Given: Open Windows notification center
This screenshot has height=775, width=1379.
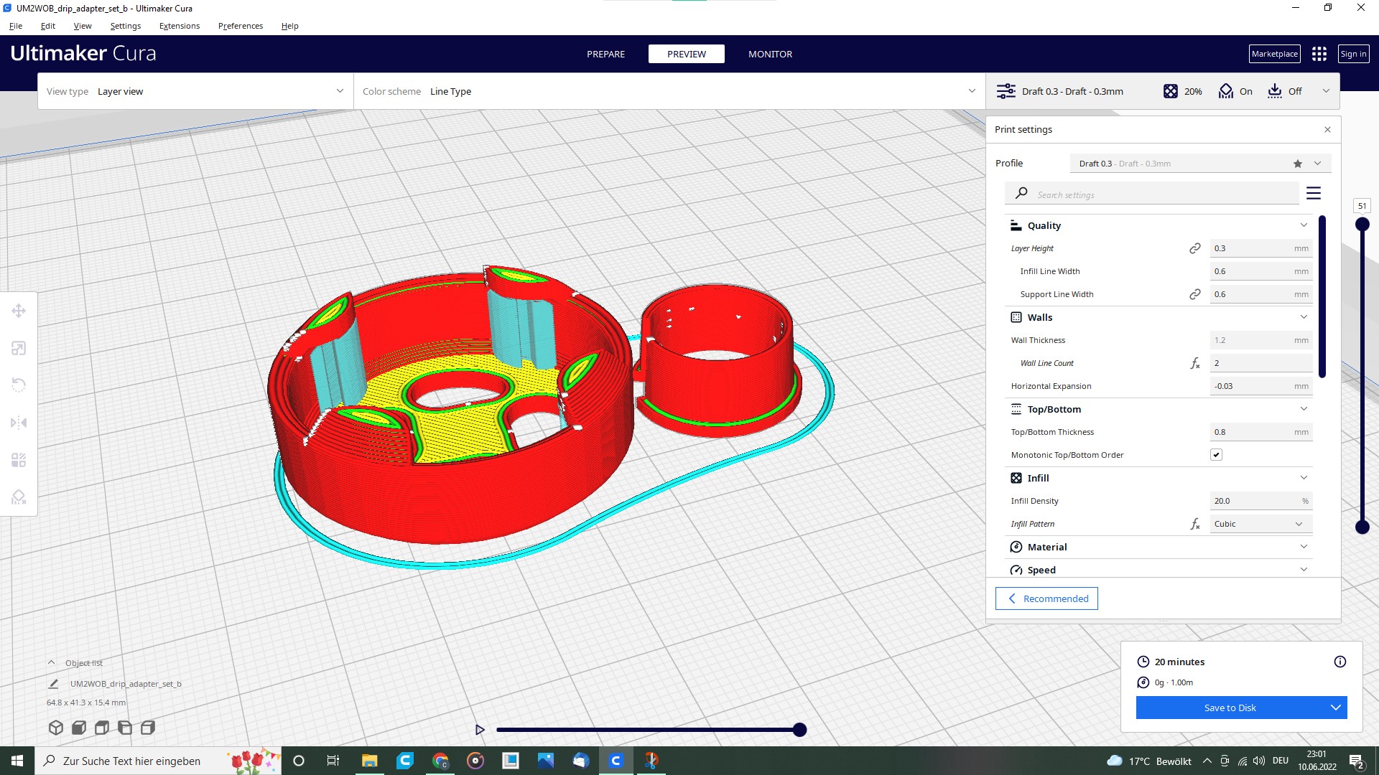Looking at the screenshot, I should point(1356,761).
